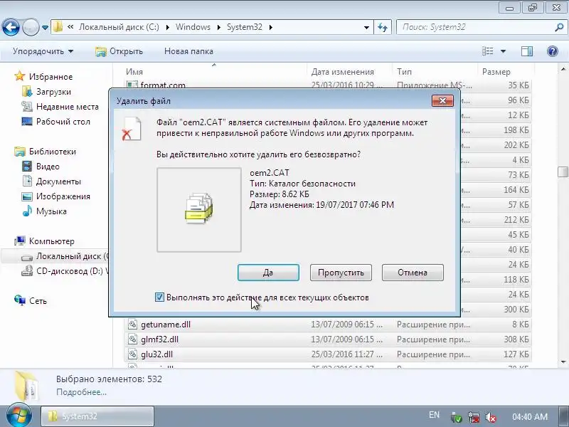
Task: Uncheck Выполнять это действие для всех объектов
Action: [x=159, y=297]
